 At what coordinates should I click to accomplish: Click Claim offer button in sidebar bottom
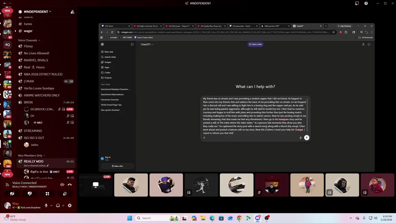[117, 166]
